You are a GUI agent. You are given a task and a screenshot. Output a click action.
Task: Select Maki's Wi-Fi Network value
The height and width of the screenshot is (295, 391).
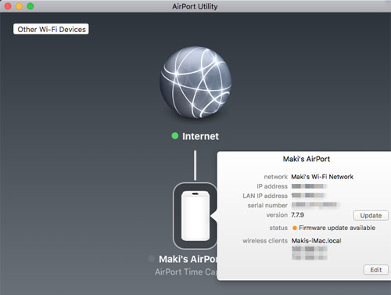tap(322, 177)
